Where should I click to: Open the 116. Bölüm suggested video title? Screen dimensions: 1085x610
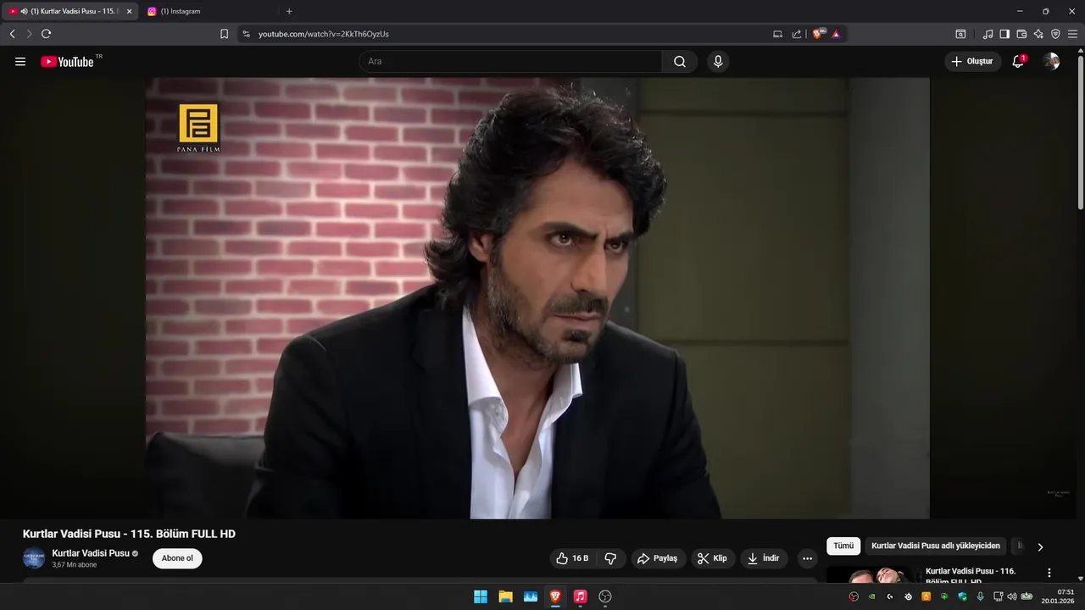coord(971,576)
